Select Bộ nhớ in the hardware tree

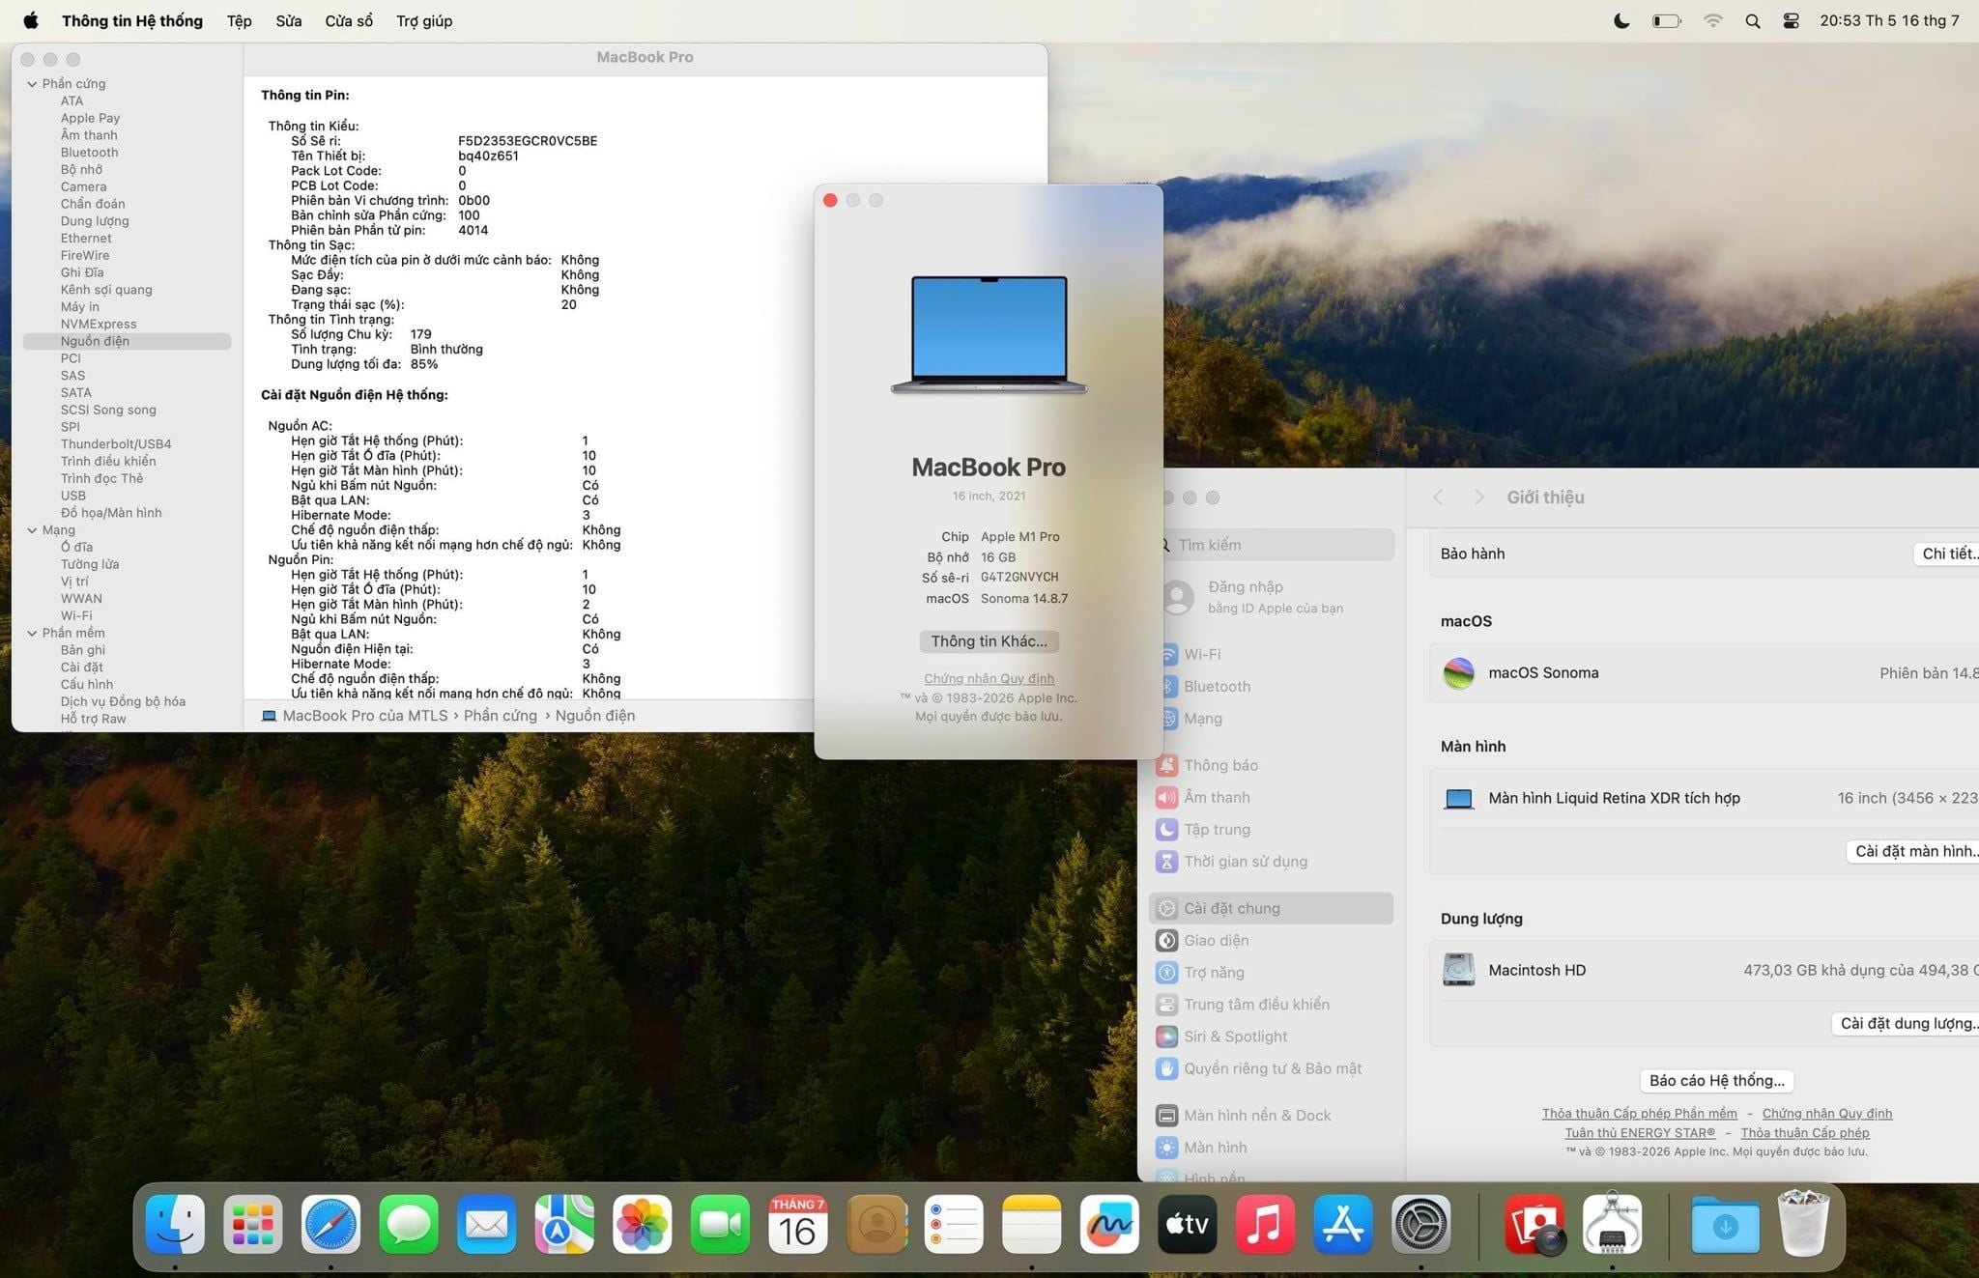[x=81, y=170]
